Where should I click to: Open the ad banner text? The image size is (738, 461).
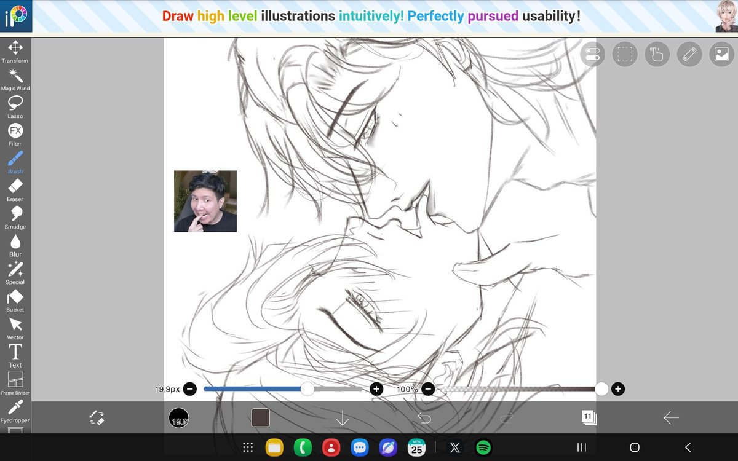pos(371,16)
